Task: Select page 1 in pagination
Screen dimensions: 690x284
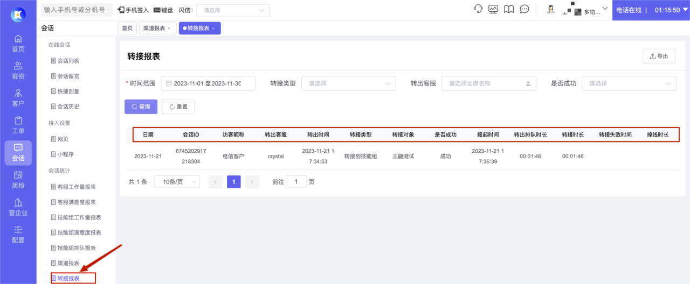Action: 234,182
